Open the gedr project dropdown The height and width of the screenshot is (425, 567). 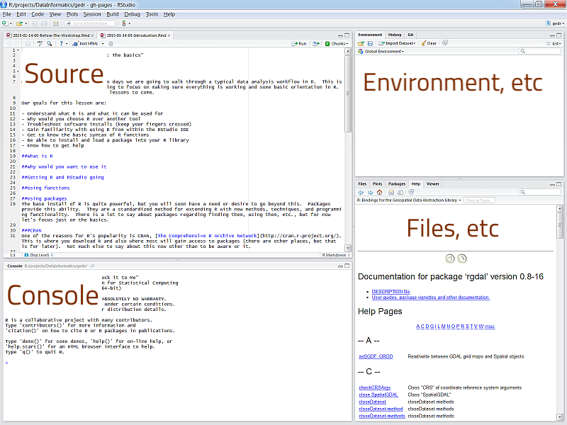point(555,23)
